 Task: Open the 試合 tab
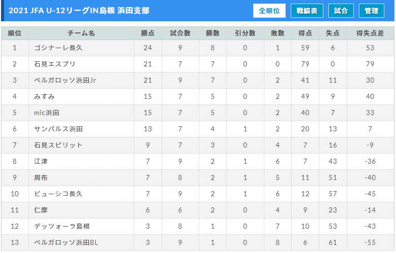tap(341, 11)
